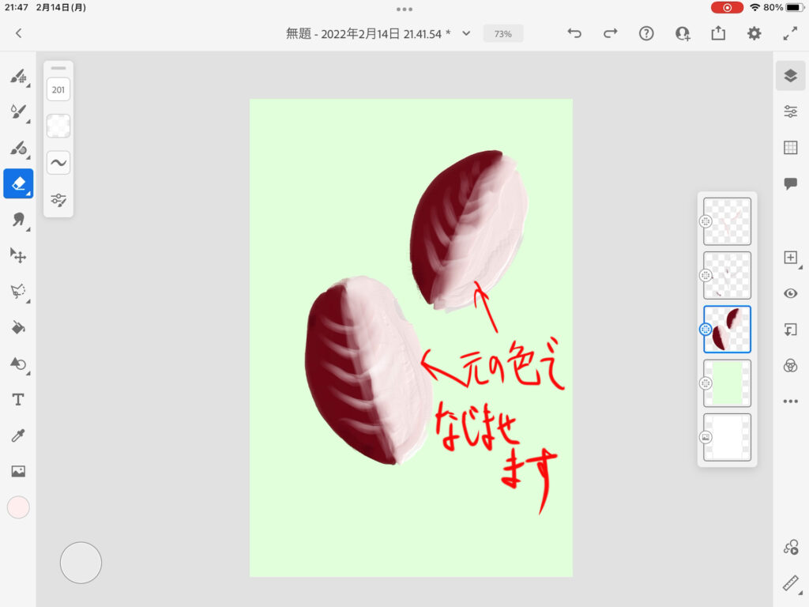Open the 73% zoom level menu
The image size is (809, 607).
pos(503,34)
